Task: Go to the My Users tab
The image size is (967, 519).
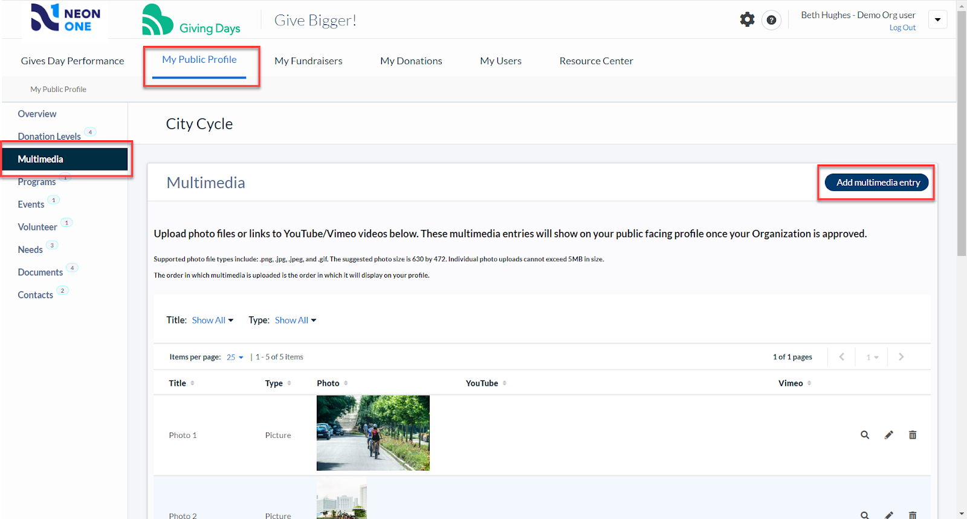Action: pyautogui.click(x=500, y=60)
